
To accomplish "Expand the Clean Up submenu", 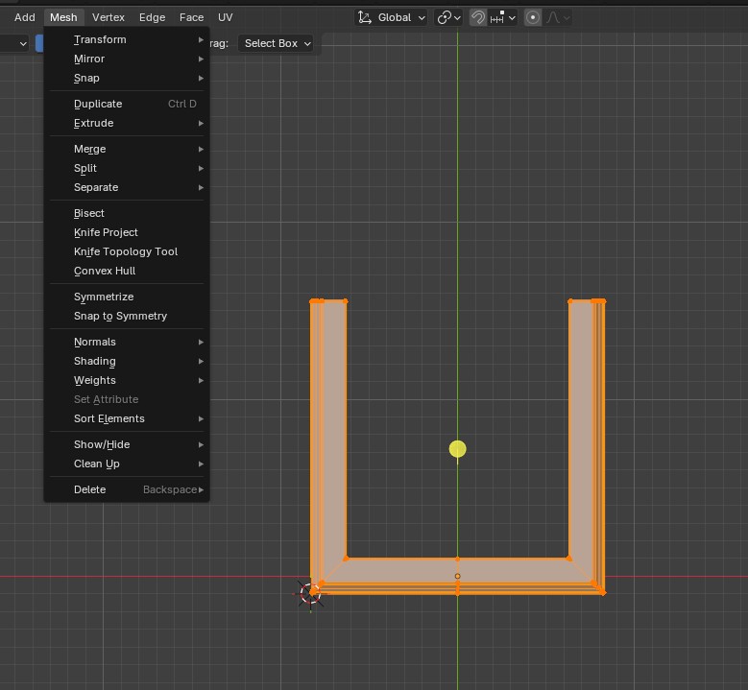I will click(127, 464).
